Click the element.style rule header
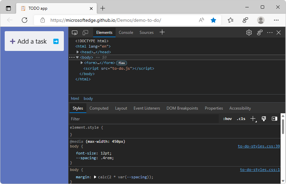Viewport: 286px width, 184px height. pyautogui.click(x=86, y=127)
